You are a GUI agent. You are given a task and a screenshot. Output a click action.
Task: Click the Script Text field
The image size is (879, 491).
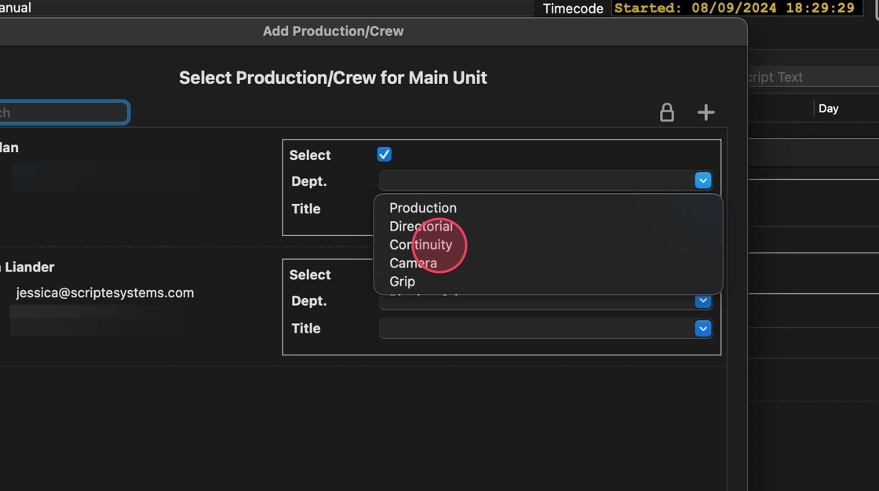click(808, 77)
